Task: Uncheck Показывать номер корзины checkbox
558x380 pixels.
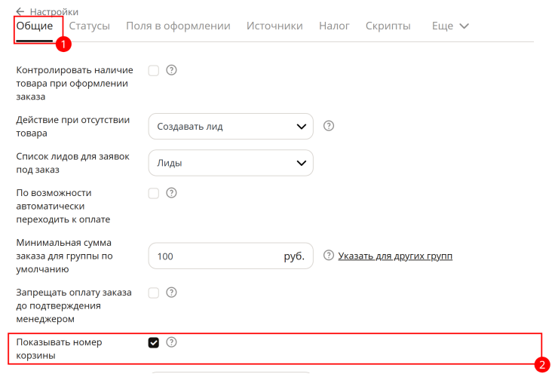Action: (154, 342)
